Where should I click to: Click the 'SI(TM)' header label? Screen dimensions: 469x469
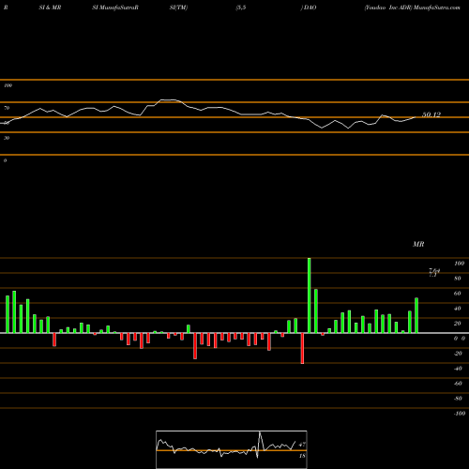pos(178,8)
